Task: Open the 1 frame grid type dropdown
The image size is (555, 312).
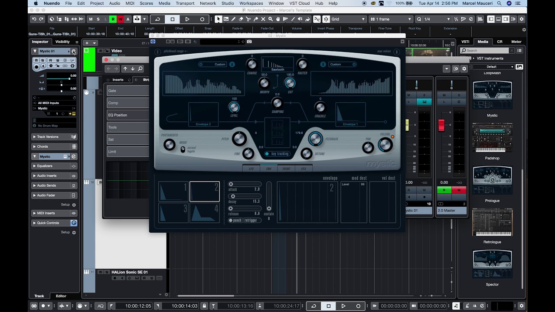Action: (391, 19)
